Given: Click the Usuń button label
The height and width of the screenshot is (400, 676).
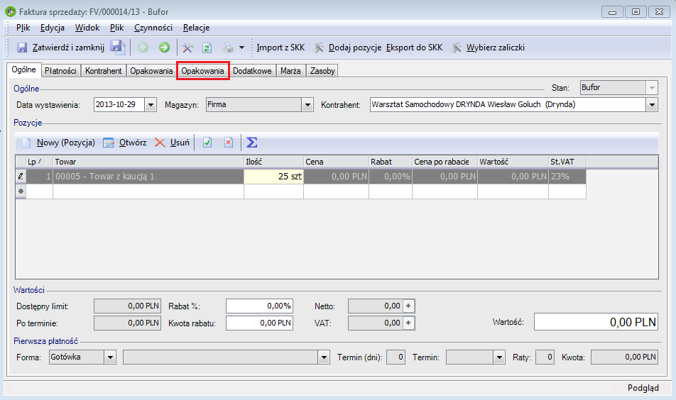Looking at the screenshot, I should (180, 143).
